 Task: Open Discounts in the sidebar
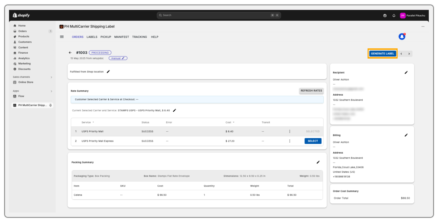pyautogui.click(x=24, y=69)
